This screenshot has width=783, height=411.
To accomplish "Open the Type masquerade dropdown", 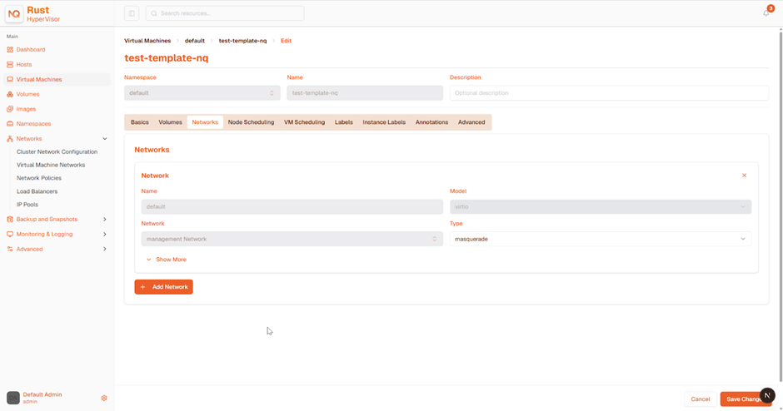I will [x=601, y=239].
